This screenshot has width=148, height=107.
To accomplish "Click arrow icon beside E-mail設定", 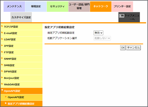I will click(2, 32).
